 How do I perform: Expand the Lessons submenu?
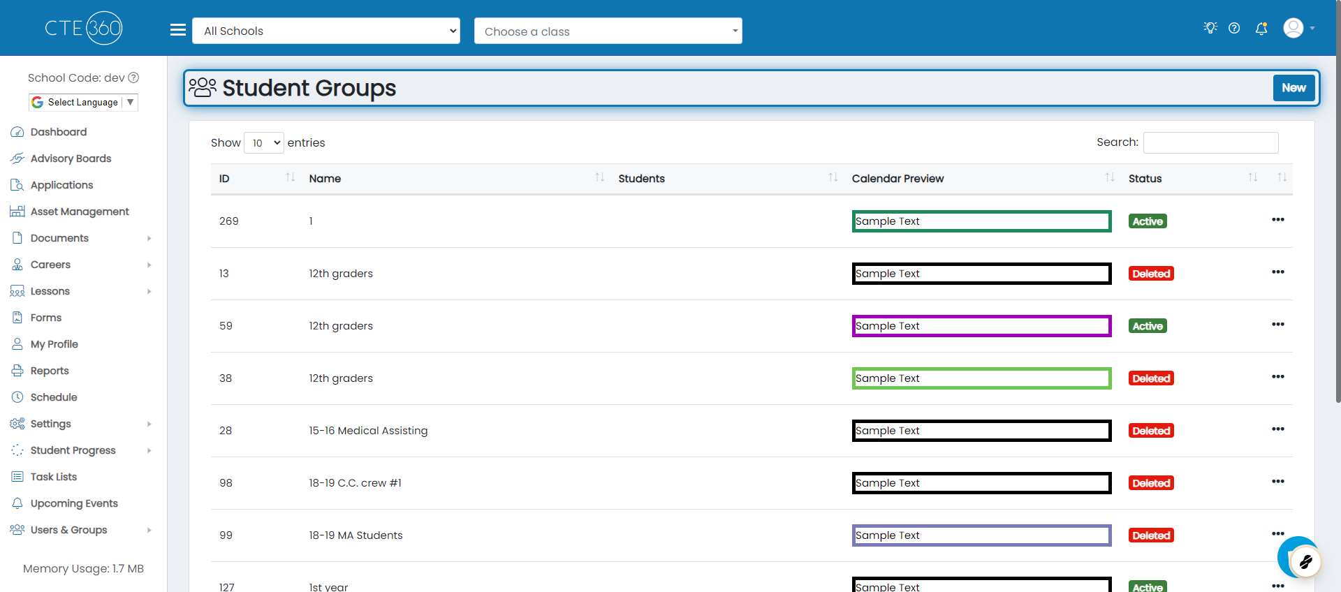149,291
